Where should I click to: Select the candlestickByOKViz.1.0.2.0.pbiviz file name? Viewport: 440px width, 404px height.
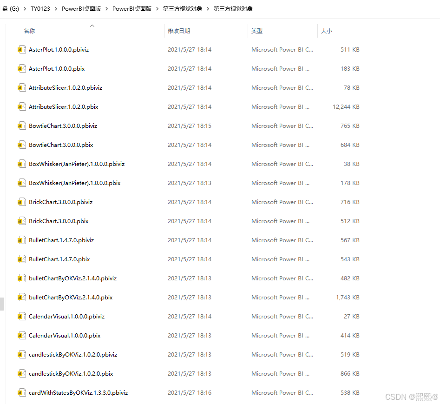coord(73,355)
